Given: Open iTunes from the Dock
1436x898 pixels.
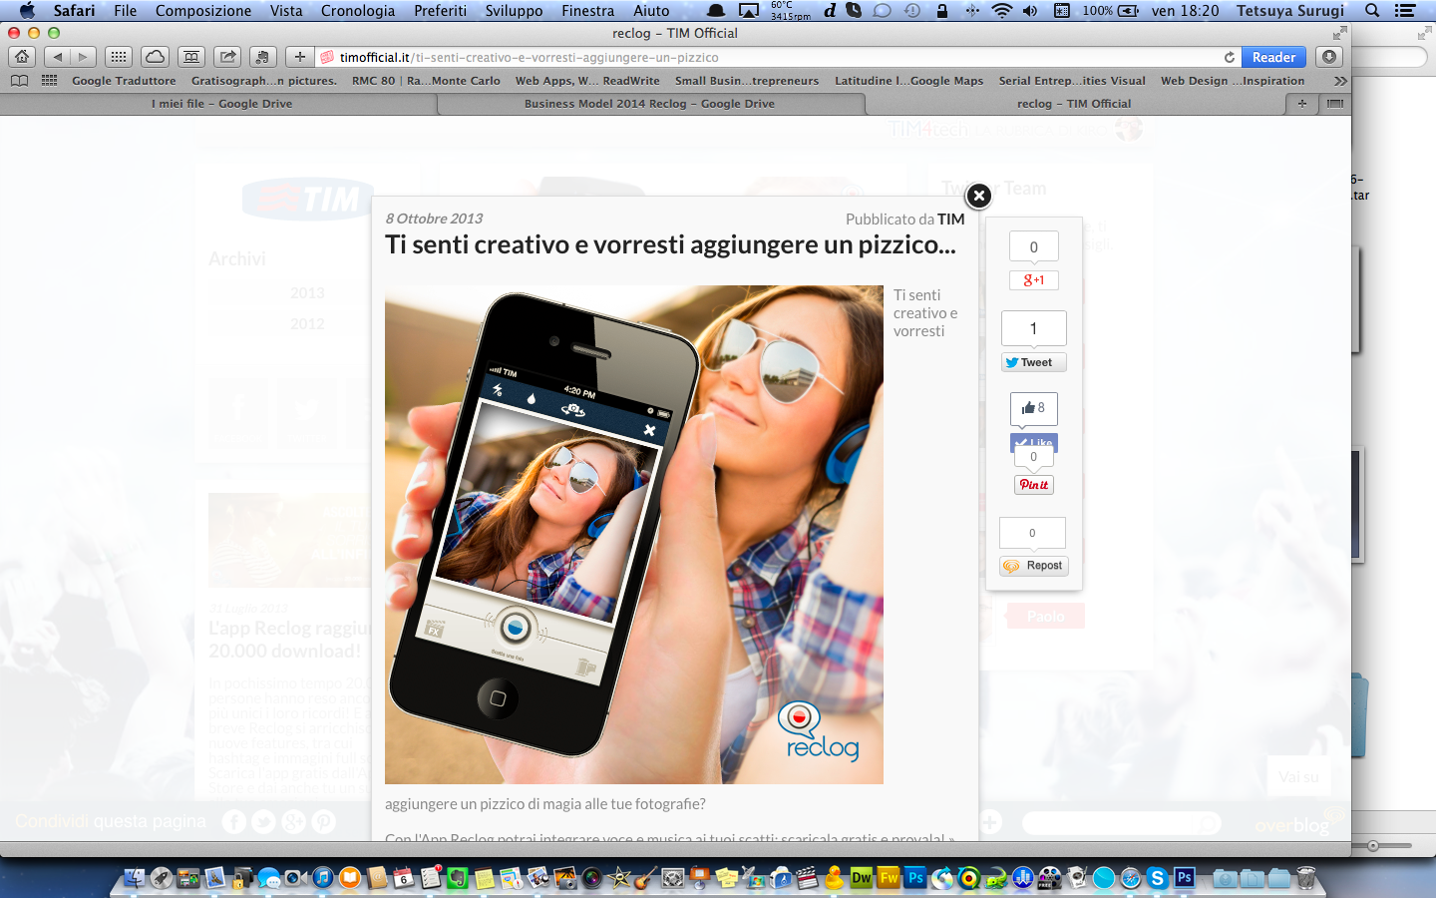Looking at the screenshot, I should [323, 878].
